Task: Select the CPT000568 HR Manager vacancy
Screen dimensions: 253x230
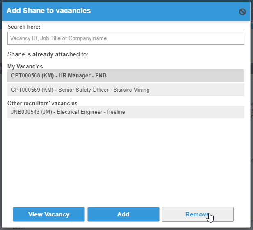Action: pyautogui.click(x=125, y=75)
